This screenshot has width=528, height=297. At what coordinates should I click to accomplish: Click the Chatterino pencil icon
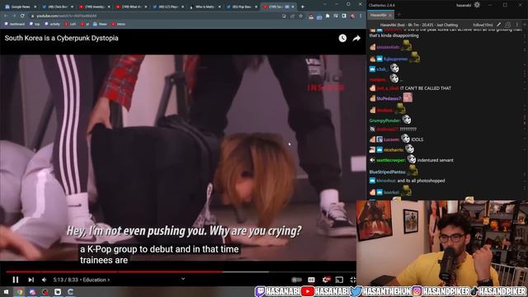(x=498, y=25)
